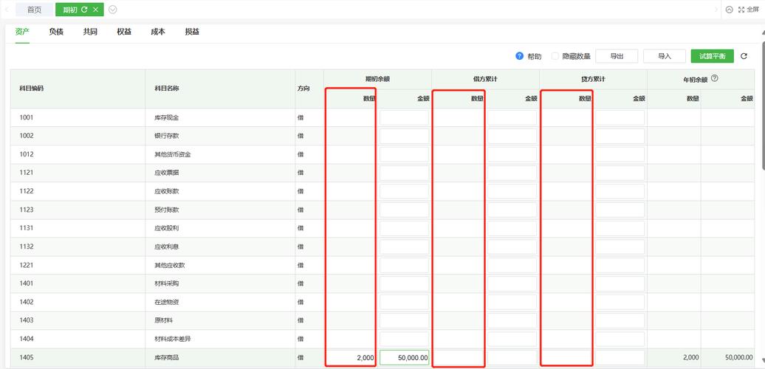This screenshot has width=765, height=369.
Task: Click the 期初余额 金额 field for 材料成本差异
Action: point(404,339)
